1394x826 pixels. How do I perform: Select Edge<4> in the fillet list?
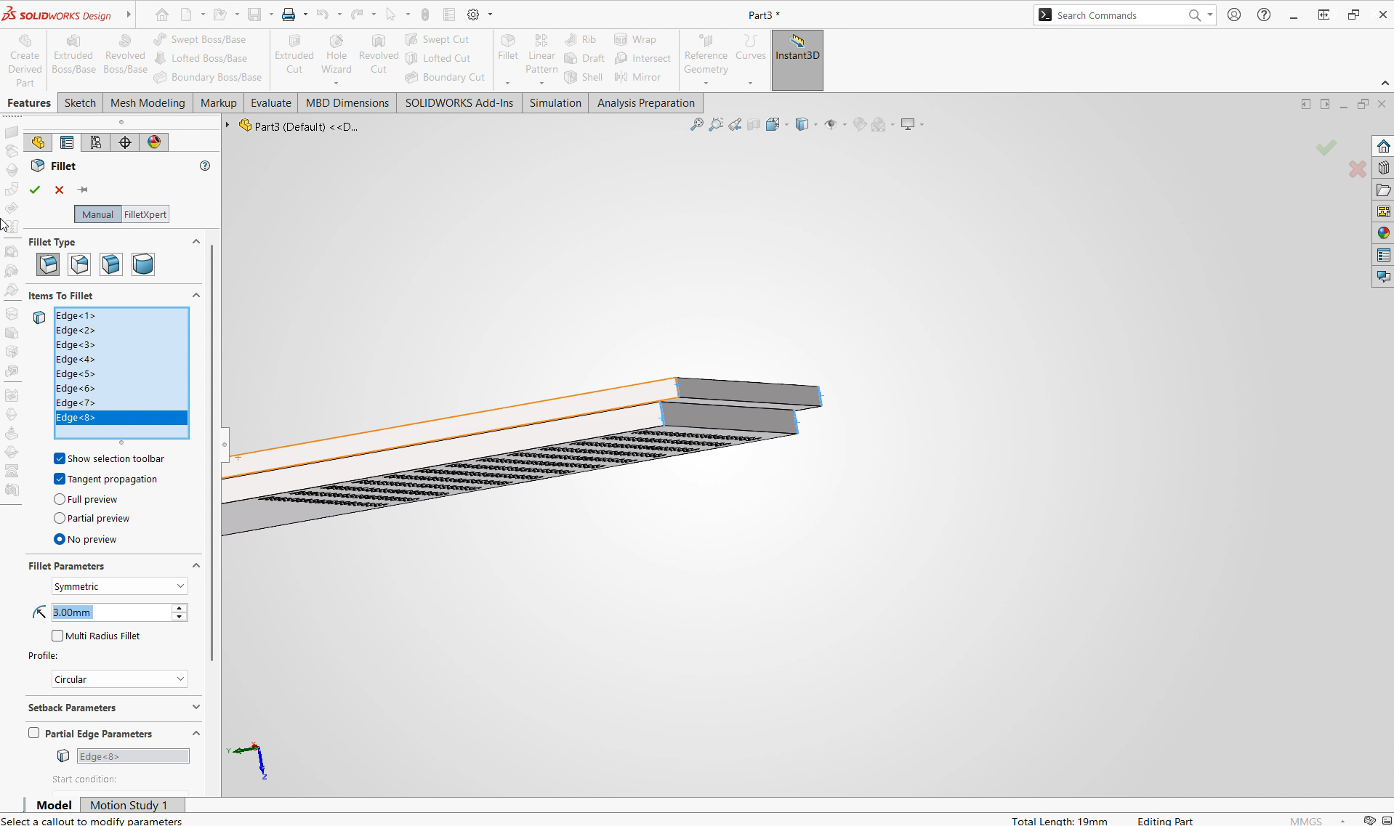121,359
